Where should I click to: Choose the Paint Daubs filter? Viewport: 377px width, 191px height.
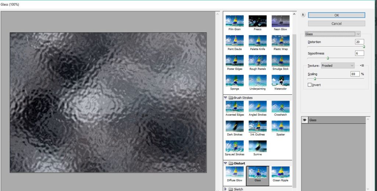pyautogui.click(x=235, y=41)
